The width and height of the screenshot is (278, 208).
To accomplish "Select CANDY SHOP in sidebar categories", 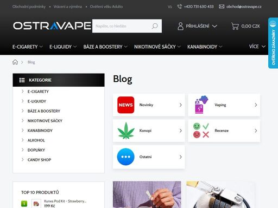I will click(x=39, y=160).
